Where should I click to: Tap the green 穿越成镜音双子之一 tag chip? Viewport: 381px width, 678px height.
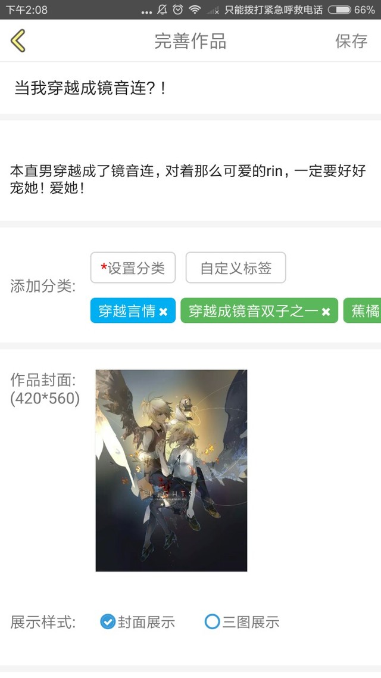[259, 310]
